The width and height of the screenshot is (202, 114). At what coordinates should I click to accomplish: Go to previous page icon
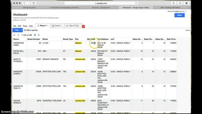pyautogui.click(x=18, y=35)
